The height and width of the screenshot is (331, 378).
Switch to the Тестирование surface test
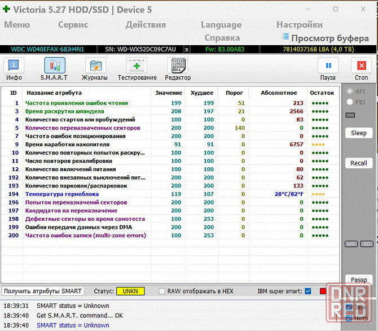point(137,69)
